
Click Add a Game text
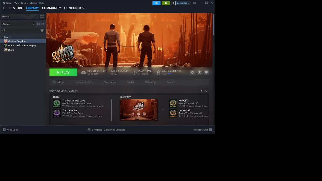(13, 130)
